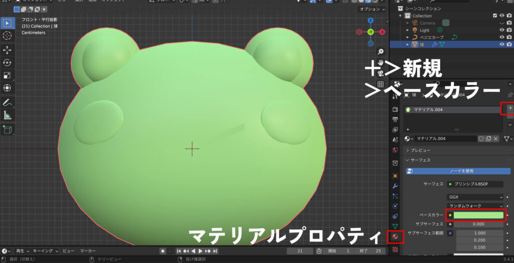Hide the Light object in viewport
Screen dimensions: 514x263
pyautogui.click(x=502, y=30)
